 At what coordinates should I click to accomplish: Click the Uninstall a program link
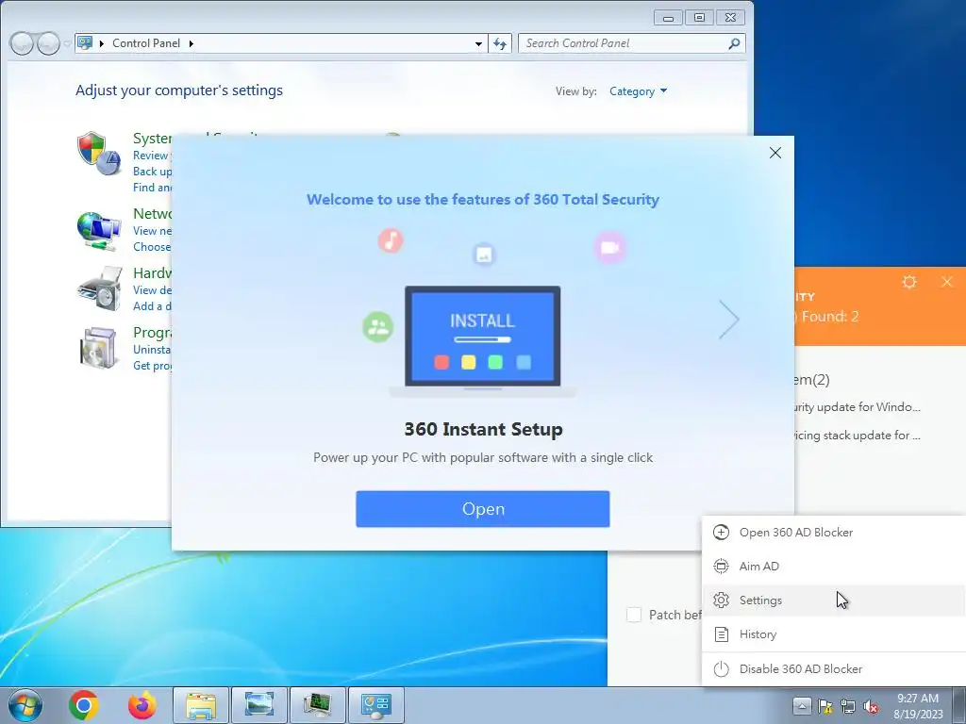(x=152, y=349)
